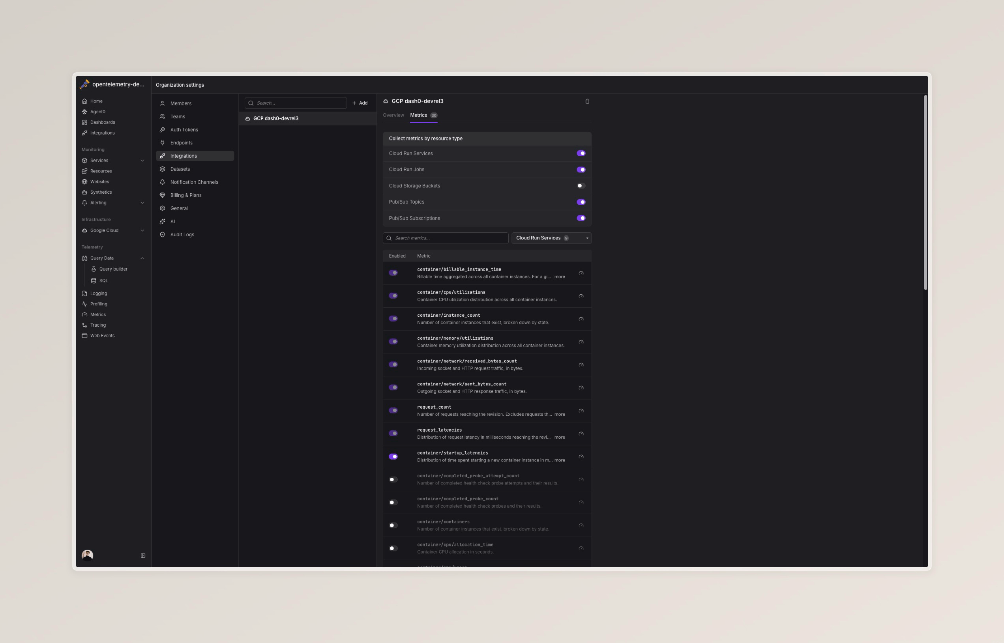
Task: Expand request_latencies description with more
Action: coord(559,437)
